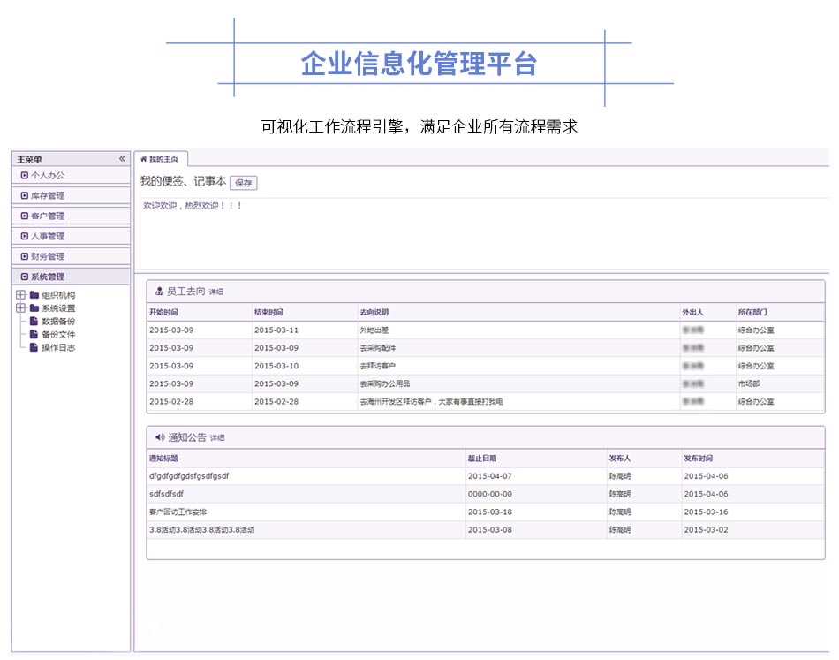The width and height of the screenshot is (839, 660).
Task: Switch to the 我的主页 tab
Action: pos(161,159)
